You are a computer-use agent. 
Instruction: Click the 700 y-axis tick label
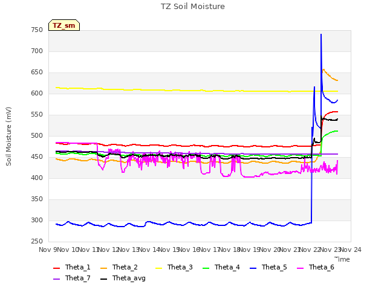(37, 51)
